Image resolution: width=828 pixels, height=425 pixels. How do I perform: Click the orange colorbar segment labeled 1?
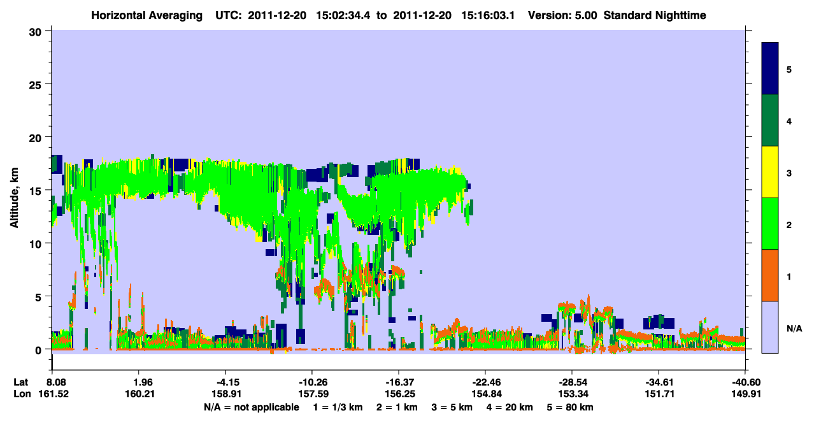coord(770,275)
